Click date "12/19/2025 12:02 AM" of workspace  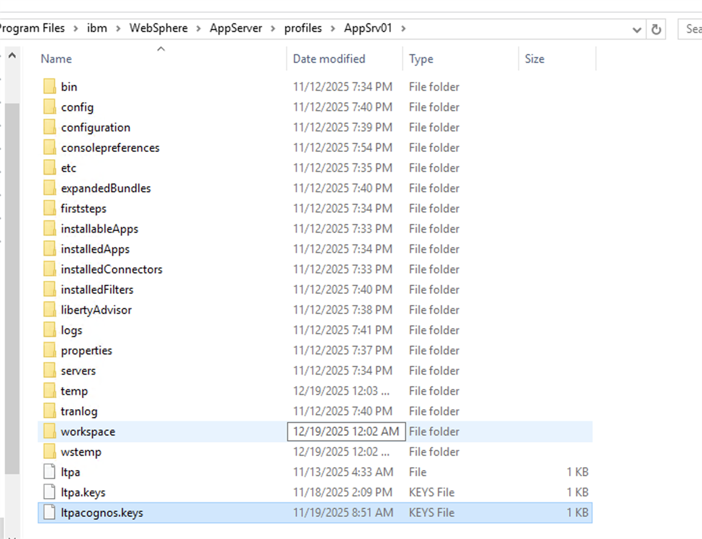[x=346, y=431]
